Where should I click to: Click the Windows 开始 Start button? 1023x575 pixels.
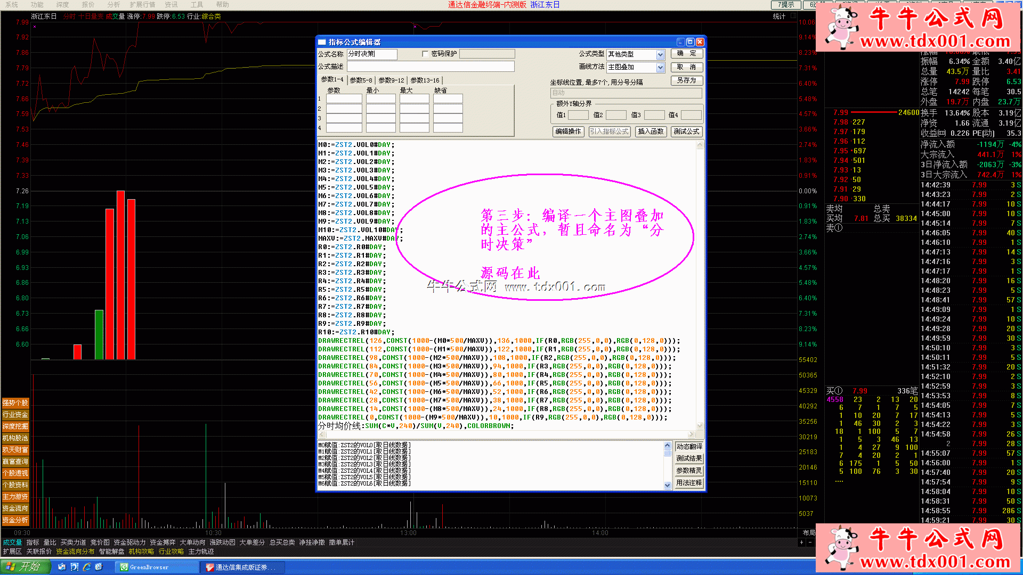tap(25, 567)
